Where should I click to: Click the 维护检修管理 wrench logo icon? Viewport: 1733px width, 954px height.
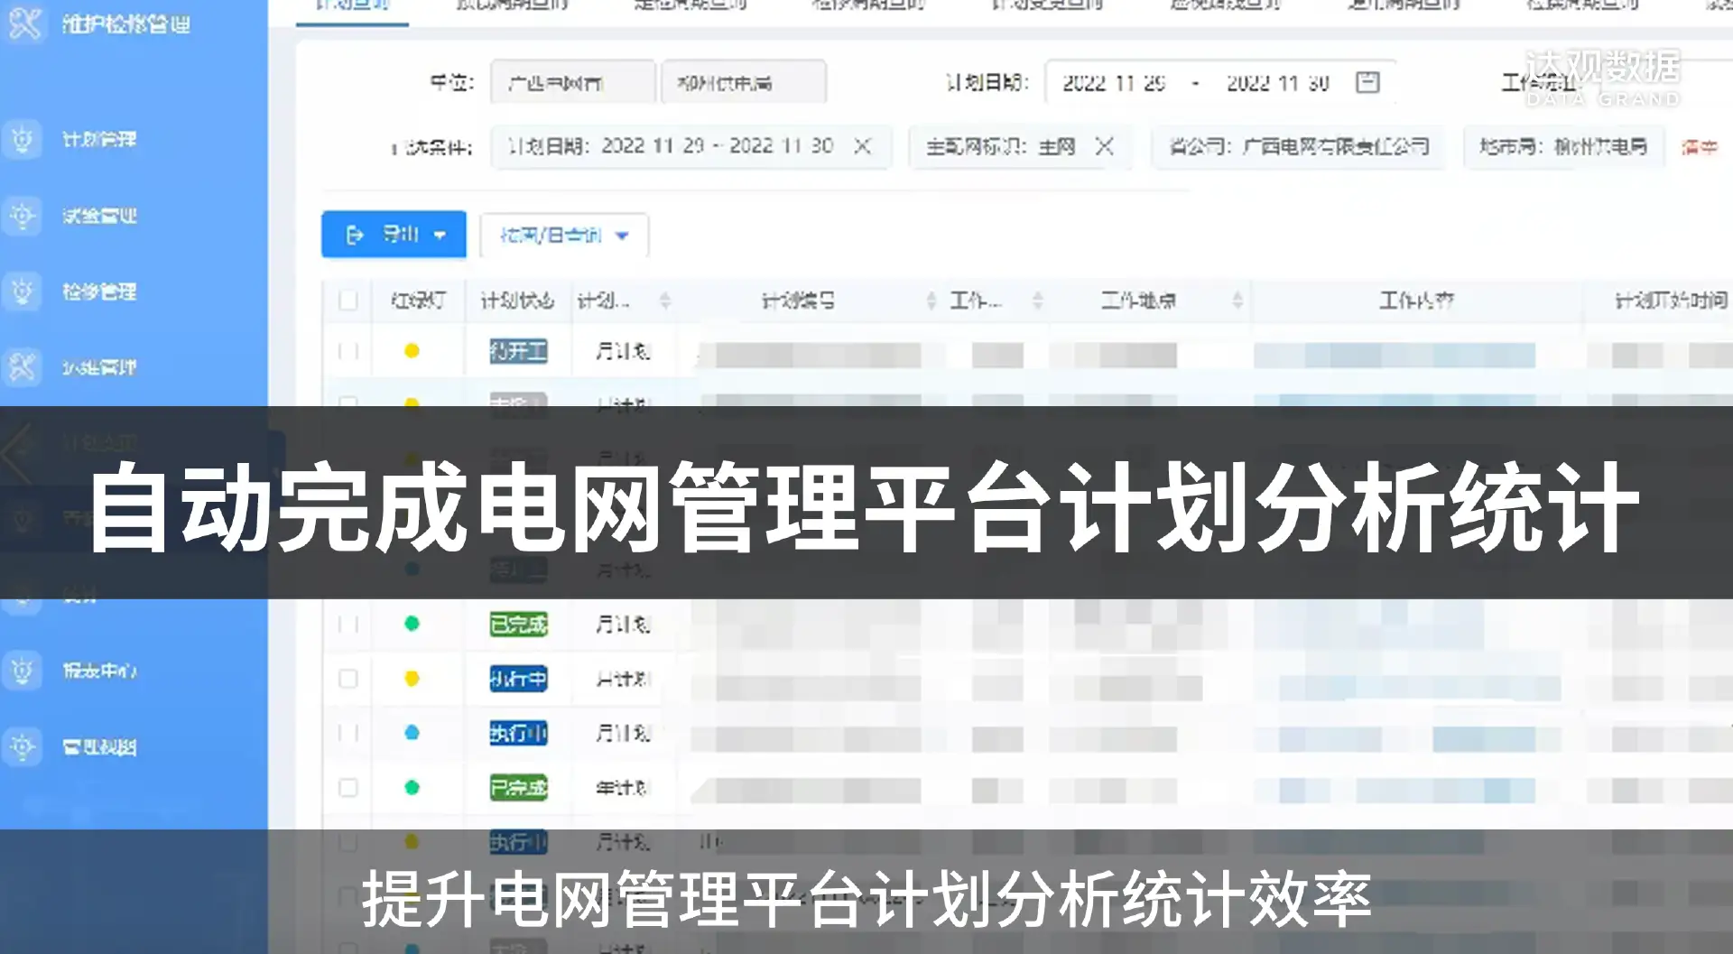click(24, 23)
